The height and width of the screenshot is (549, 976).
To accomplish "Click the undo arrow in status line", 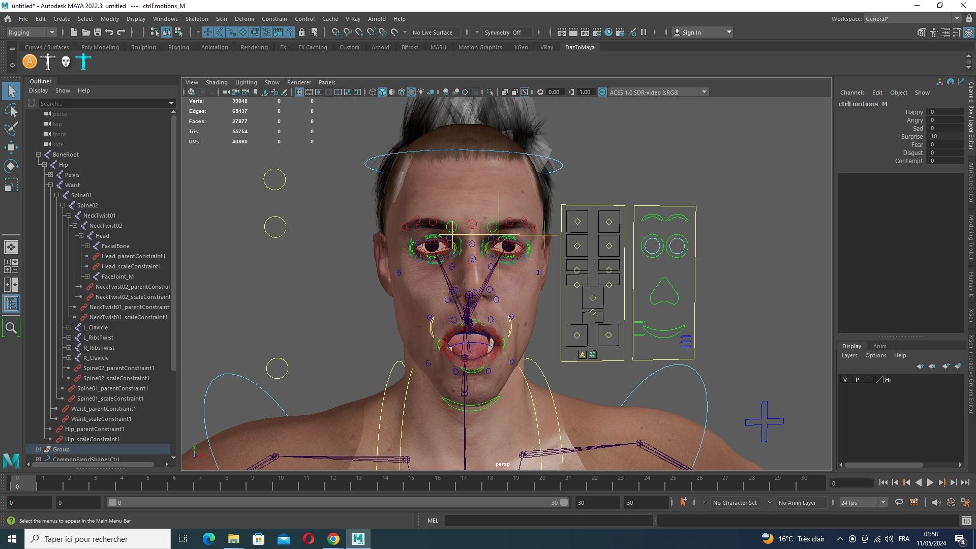I will (109, 32).
